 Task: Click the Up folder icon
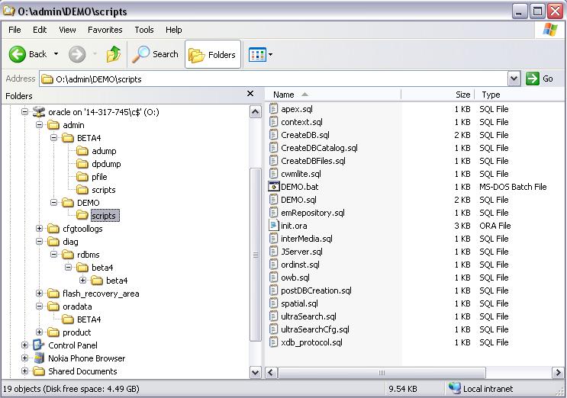coord(114,54)
